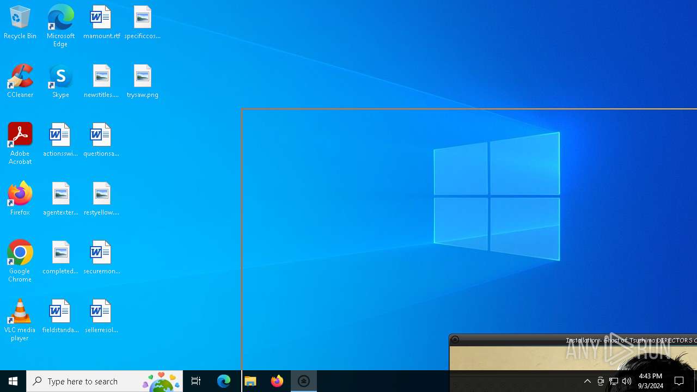Select the trysaw.png file icon
This screenshot has width=697, height=392.
click(x=142, y=81)
